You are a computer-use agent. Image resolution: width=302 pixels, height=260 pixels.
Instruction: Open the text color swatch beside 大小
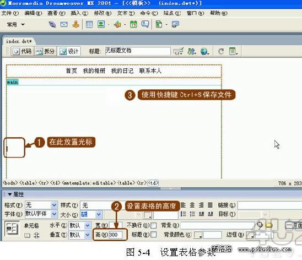pyautogui.click(x=148, y=215)
